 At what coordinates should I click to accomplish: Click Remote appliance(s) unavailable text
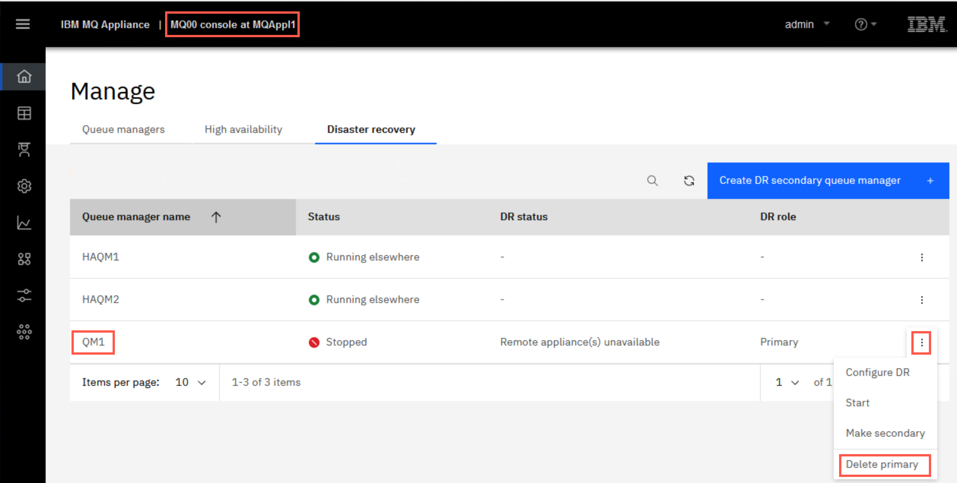tap(580, 342)
